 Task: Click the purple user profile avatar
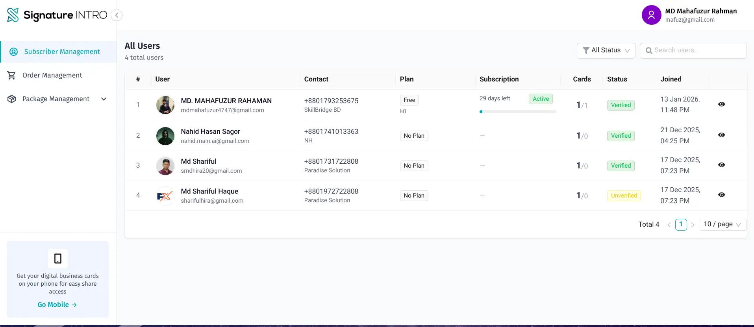(x=651, y=15)
